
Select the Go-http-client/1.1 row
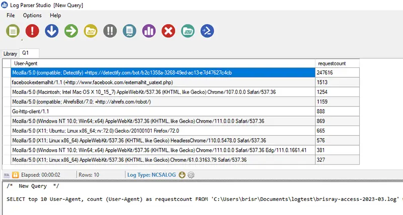(x=163, y=112)
